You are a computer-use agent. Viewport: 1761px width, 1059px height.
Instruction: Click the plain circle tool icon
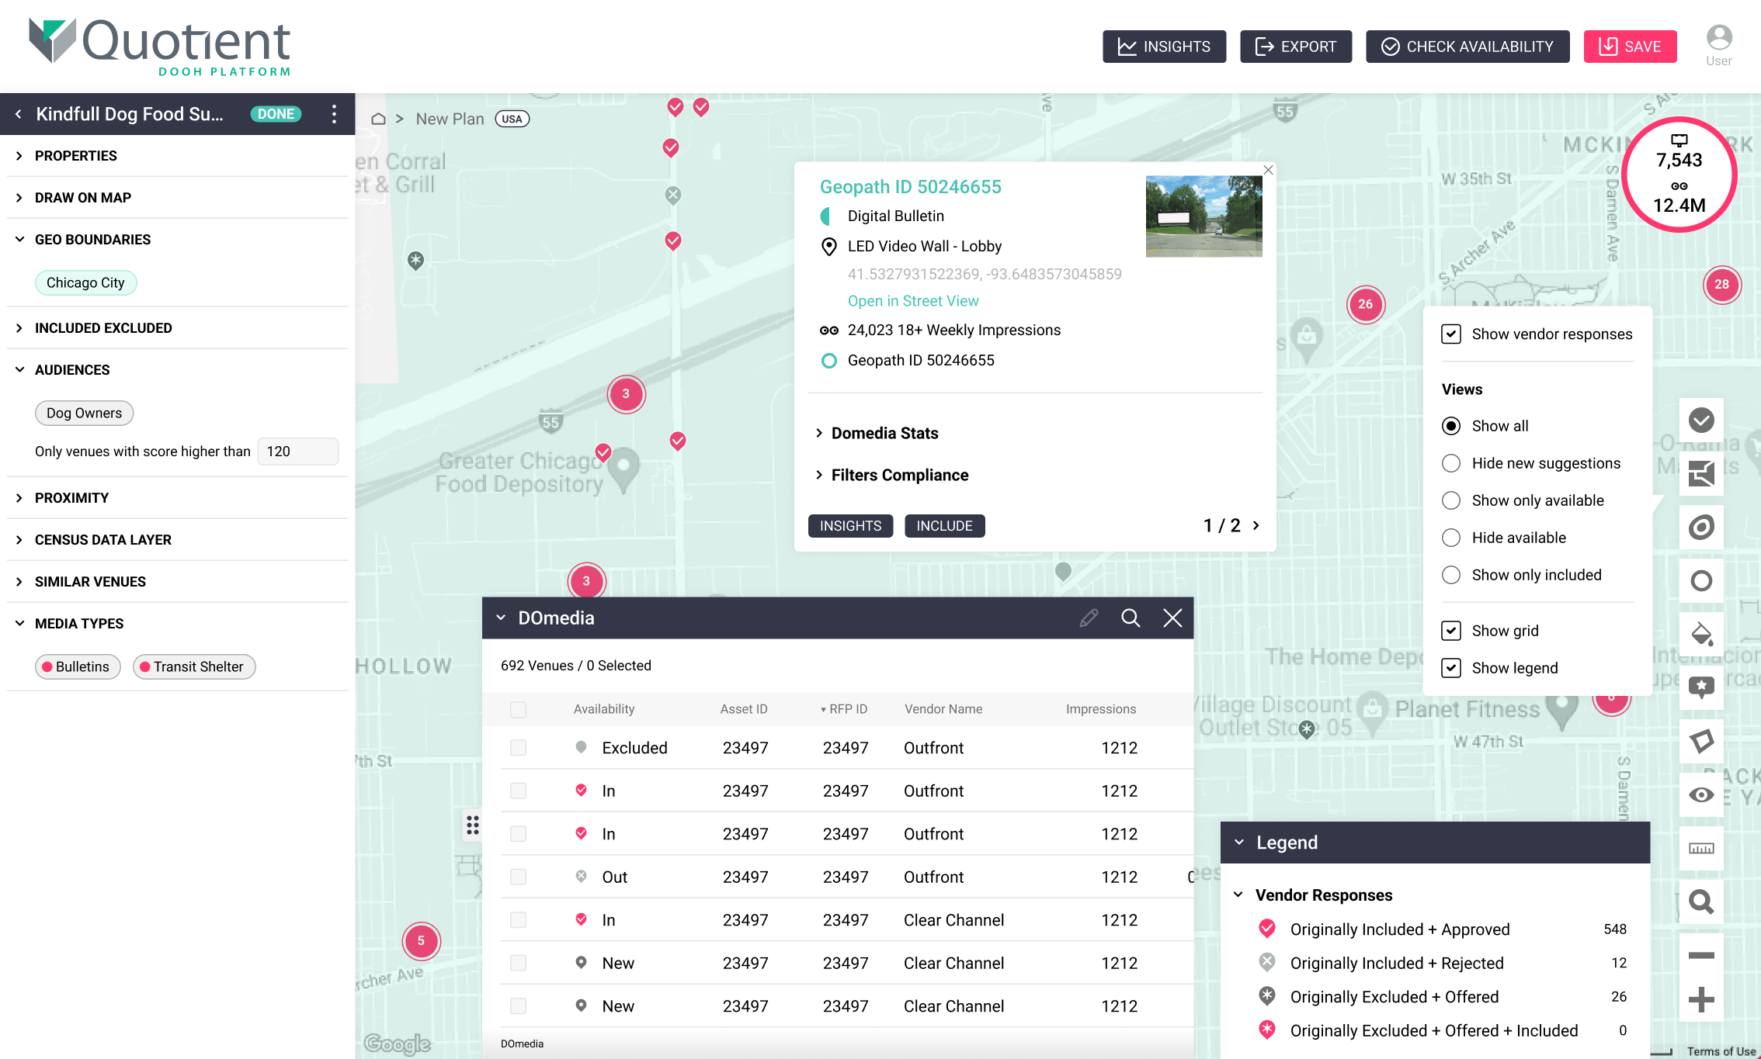pos(1701,580)
